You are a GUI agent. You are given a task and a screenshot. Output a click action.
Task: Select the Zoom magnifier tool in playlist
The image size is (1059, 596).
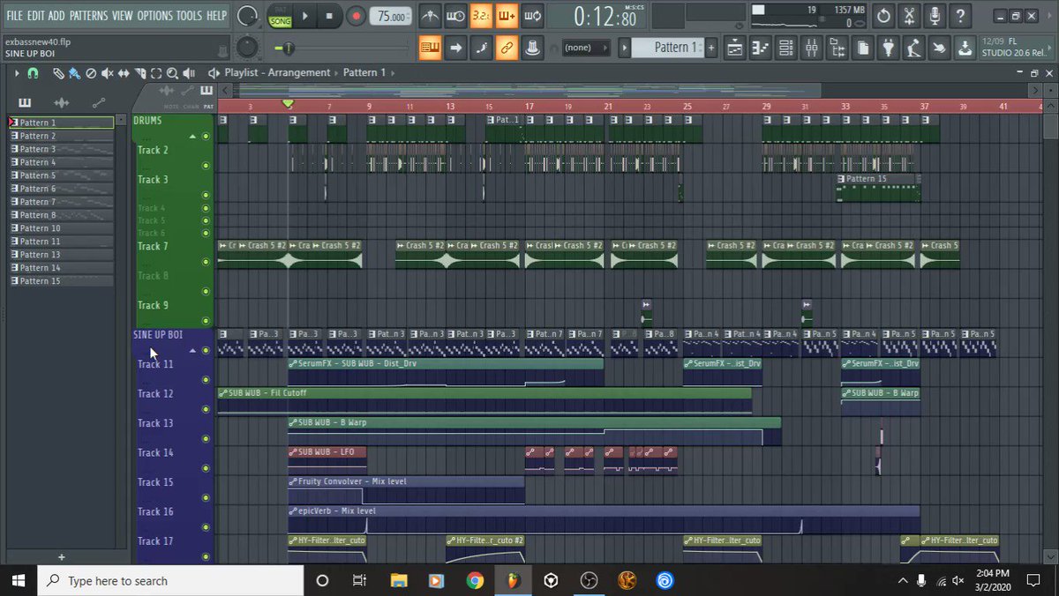pos(172,73)
